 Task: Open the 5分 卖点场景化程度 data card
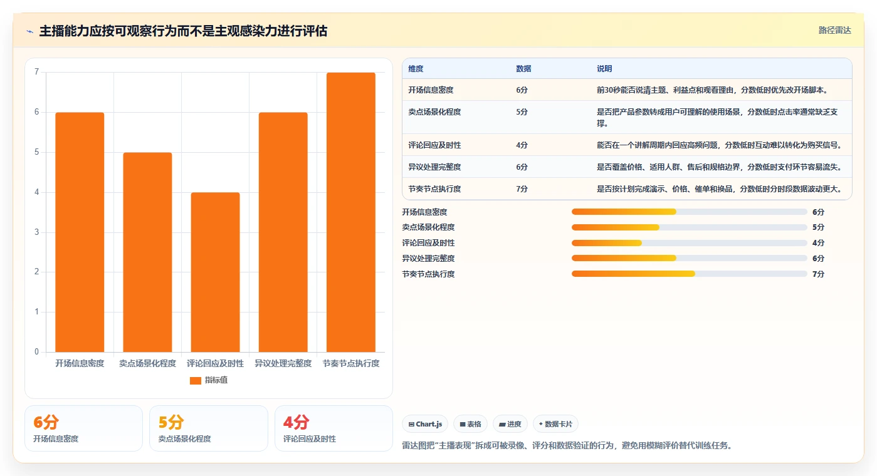coord(209,428)
